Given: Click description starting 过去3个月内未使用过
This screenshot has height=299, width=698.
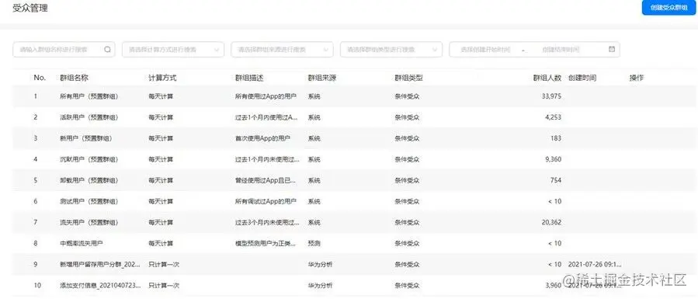Looking at the screenshot, I should [267, 222].
